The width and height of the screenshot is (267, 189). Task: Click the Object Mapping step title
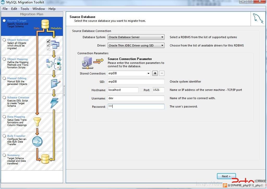(x=17, y=59)
